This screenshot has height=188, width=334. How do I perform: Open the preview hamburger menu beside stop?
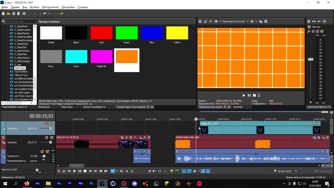coord(259,95)
